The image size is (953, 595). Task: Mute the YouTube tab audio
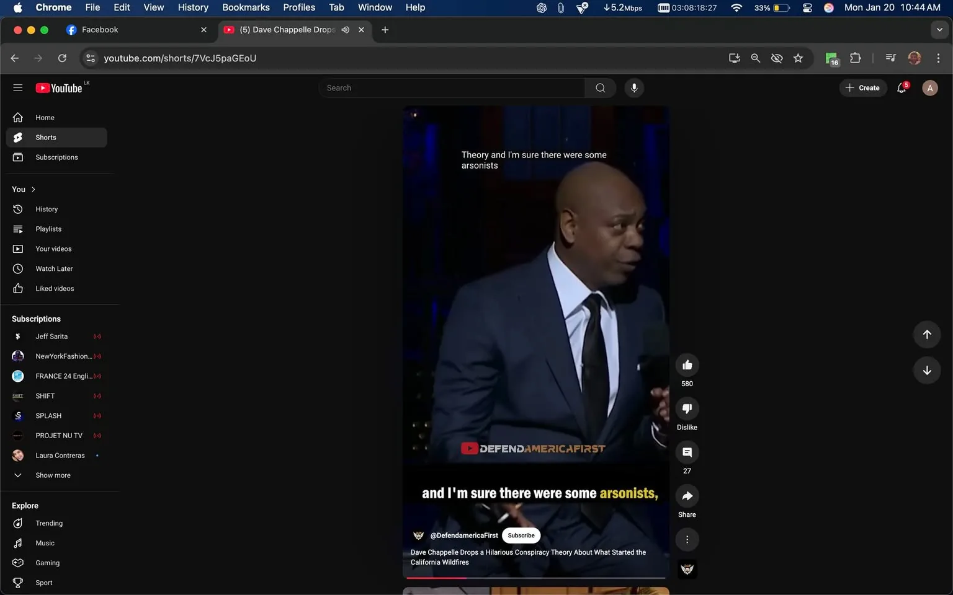[x=346, y=30]
